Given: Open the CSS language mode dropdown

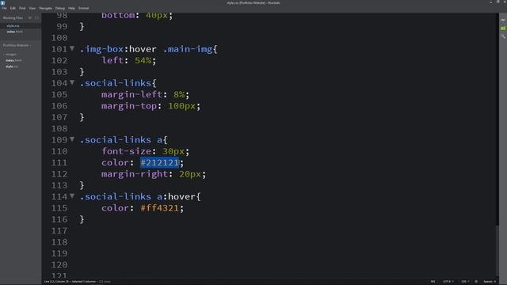Looking at the screenshot, I should click(x=465, y=282).
